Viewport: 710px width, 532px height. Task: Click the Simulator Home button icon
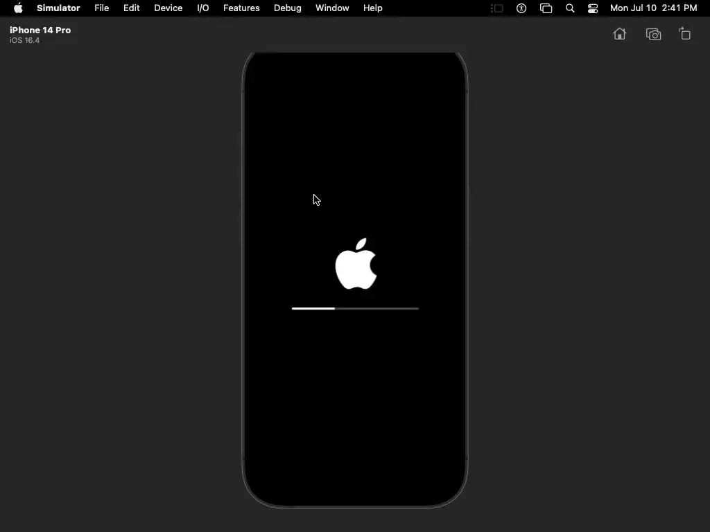(619, 34)
